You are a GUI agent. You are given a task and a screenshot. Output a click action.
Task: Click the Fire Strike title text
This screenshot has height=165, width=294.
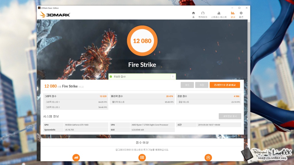pos(142,65)
